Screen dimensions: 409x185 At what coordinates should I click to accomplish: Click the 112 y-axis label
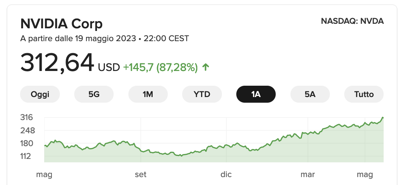point(27,156)
